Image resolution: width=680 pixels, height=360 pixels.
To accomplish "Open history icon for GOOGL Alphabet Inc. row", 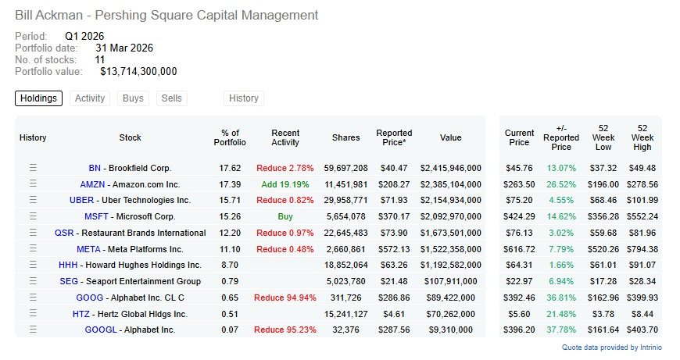I will [x=33, y=330].
